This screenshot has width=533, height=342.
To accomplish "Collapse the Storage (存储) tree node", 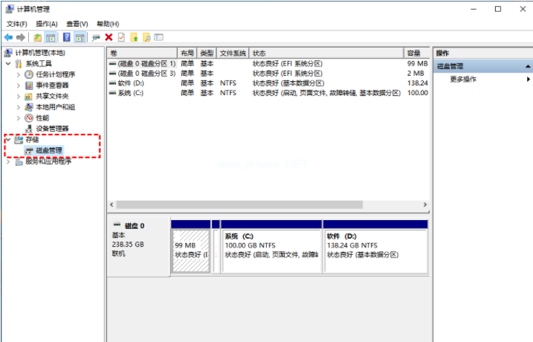I will tap(8, 140).
